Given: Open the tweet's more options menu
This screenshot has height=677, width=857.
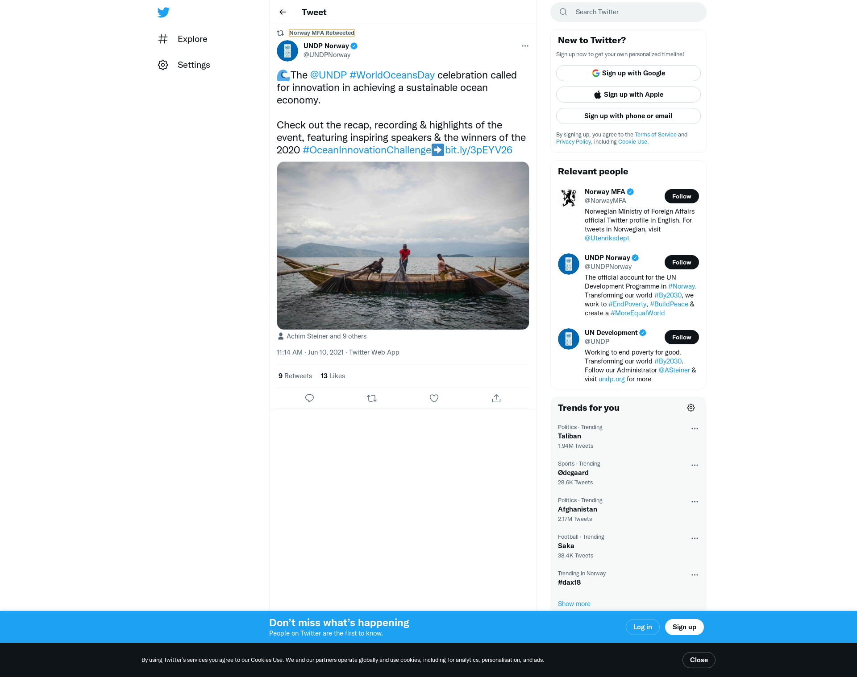Looking at the screenshot, I should [x=525, y=46].
